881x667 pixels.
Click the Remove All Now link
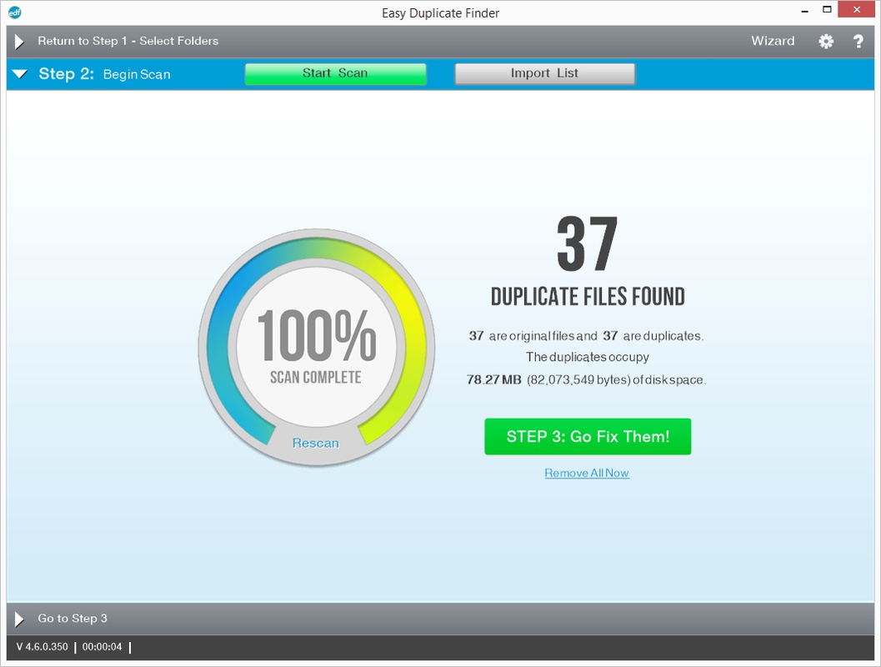point(587,473)
